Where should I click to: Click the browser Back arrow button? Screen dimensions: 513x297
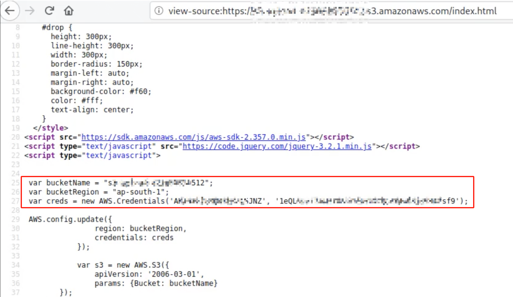click(10, 11)
